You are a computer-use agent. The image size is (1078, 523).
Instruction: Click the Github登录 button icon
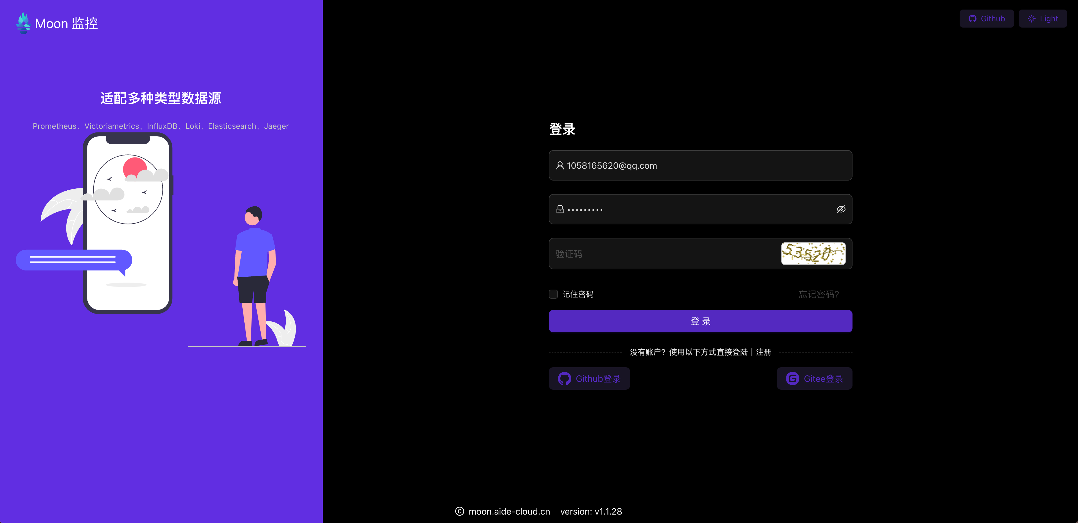pyautogui.click(x=564, y=378)
